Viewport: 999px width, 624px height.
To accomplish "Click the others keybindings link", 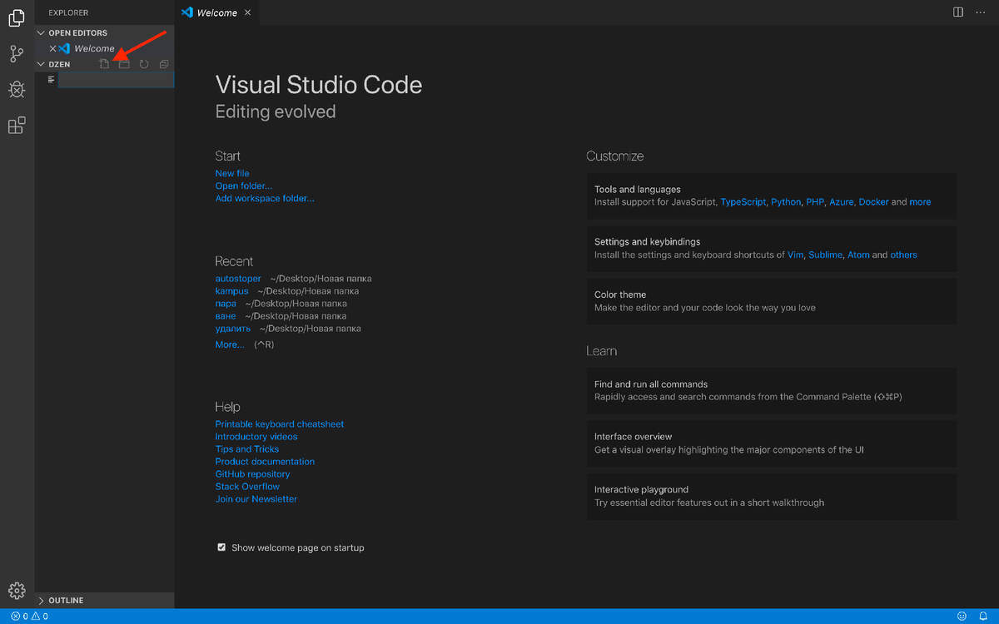I will click(x=903, y=255).
